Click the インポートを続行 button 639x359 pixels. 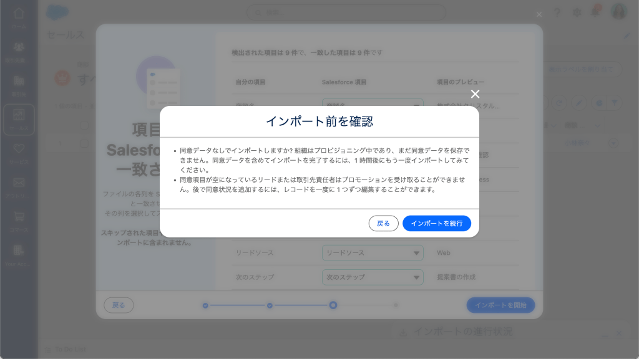coord(436,224)
